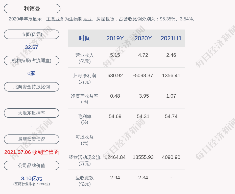235x194 pixels.
Task: Click the 机构持股(占流通盘) label
Action: point(32,61)
